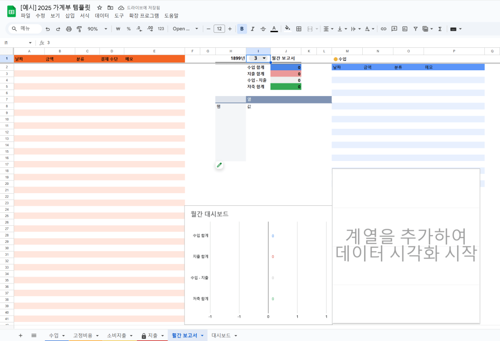Open the month dropdown in cell I1
Image resolution: width=500 pixels, height=341 pixels.
point(264,59)
